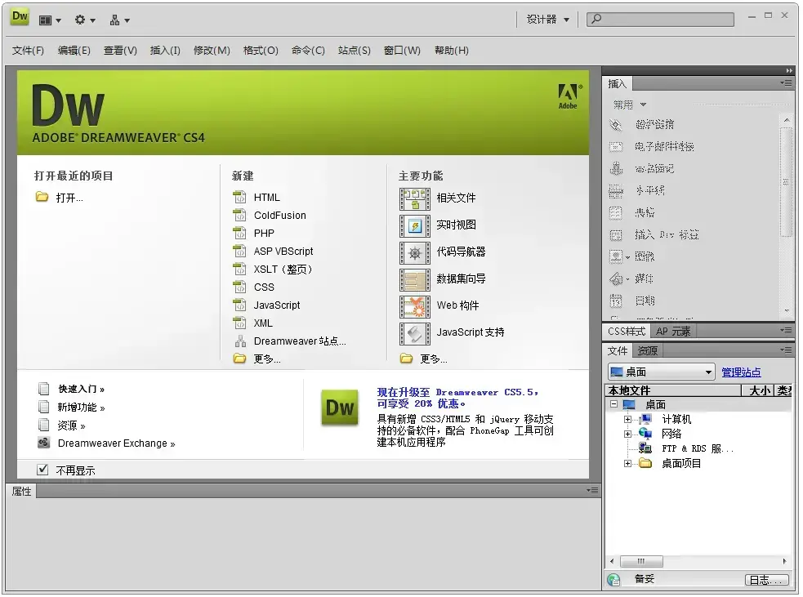The height and width of the screenshot is (597, 803).
Task: Click the 现在升级至 Dreamweaver CS5.5 link
Action: [x=457, y=398]
